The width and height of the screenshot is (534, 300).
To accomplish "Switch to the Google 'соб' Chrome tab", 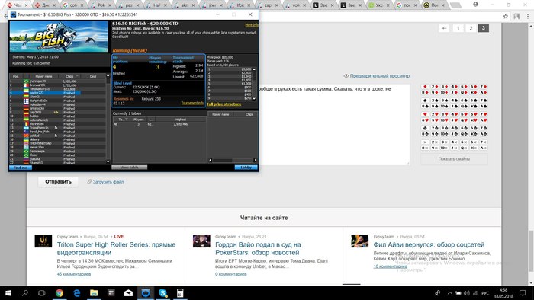I will click(x=72, y=5).
